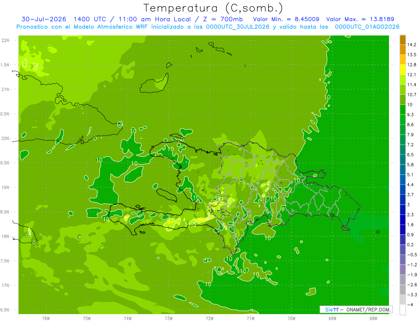The image size is (419, 323).
Task: Select the date text "30-Jul-2026"
Action: (44, 19)
